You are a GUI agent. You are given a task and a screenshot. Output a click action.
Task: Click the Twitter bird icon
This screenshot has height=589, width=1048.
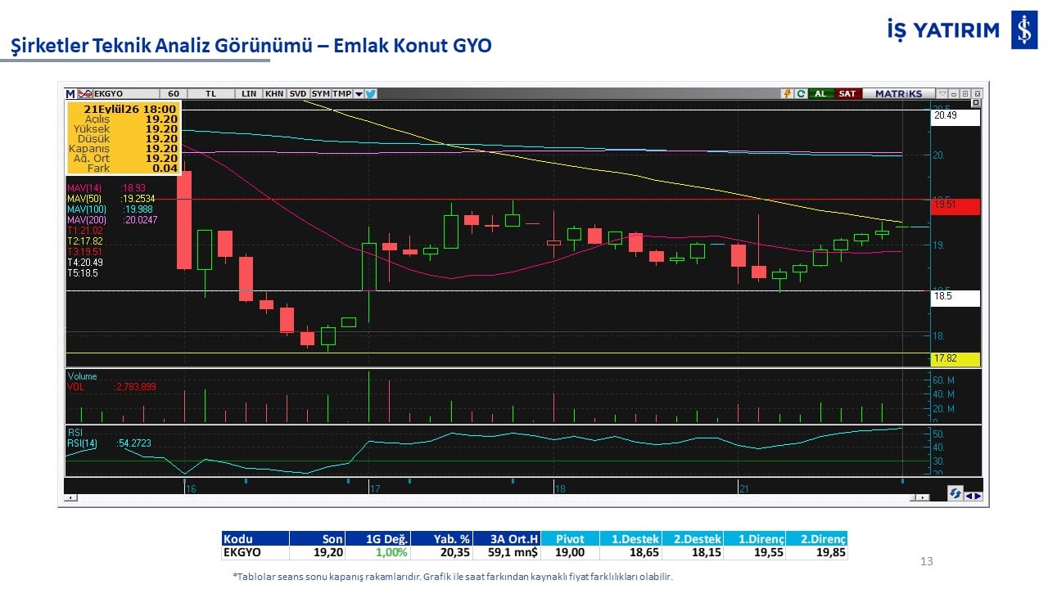tap(370, 93)
